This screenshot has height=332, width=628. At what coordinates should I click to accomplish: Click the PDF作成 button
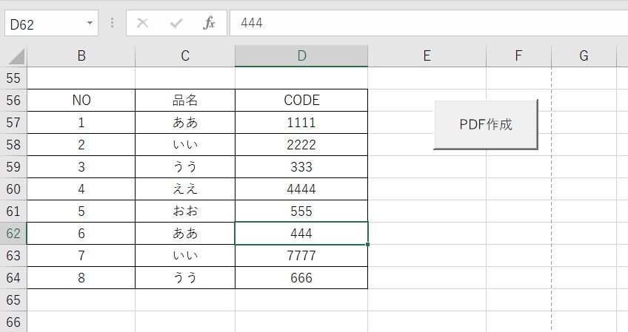(485, 124)
